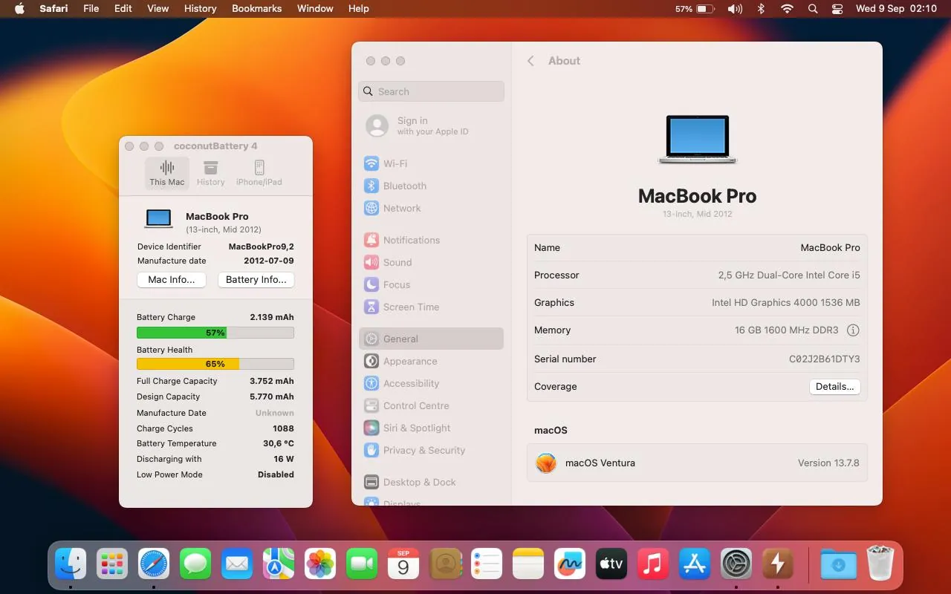Open the iPhone/iPad tab in coconutBattery

[259, 174]
